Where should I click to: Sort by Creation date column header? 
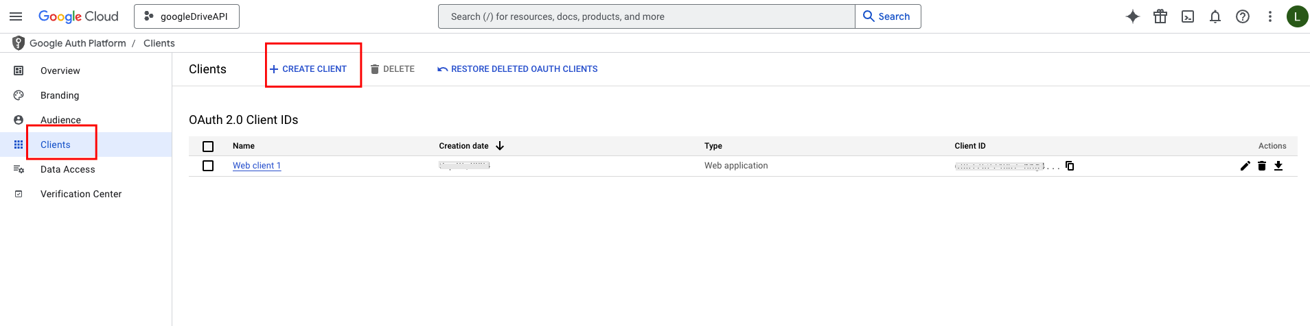pos(464,146)
